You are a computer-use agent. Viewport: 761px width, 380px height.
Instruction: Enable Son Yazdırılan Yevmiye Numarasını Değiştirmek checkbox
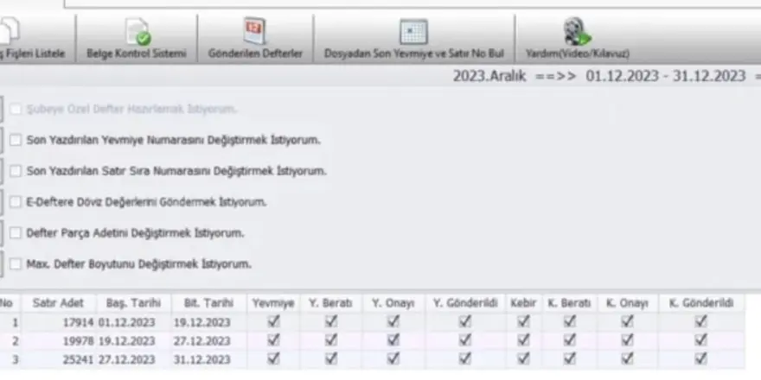pyautogui.click(x=16, y=140)
